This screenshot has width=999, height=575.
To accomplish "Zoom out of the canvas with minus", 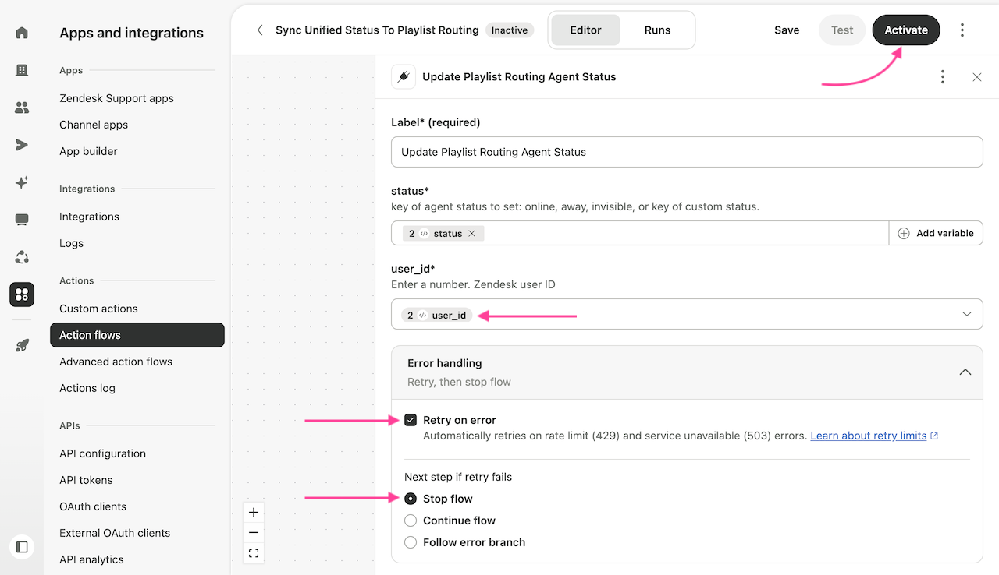I will 253,533.
